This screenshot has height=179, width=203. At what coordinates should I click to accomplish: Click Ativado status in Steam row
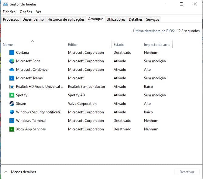tap(120, 104)
